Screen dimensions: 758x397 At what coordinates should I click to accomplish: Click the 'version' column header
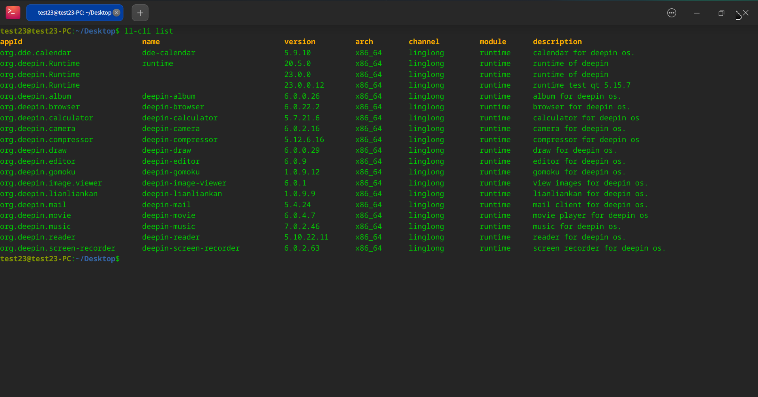[x=300, y=42]
